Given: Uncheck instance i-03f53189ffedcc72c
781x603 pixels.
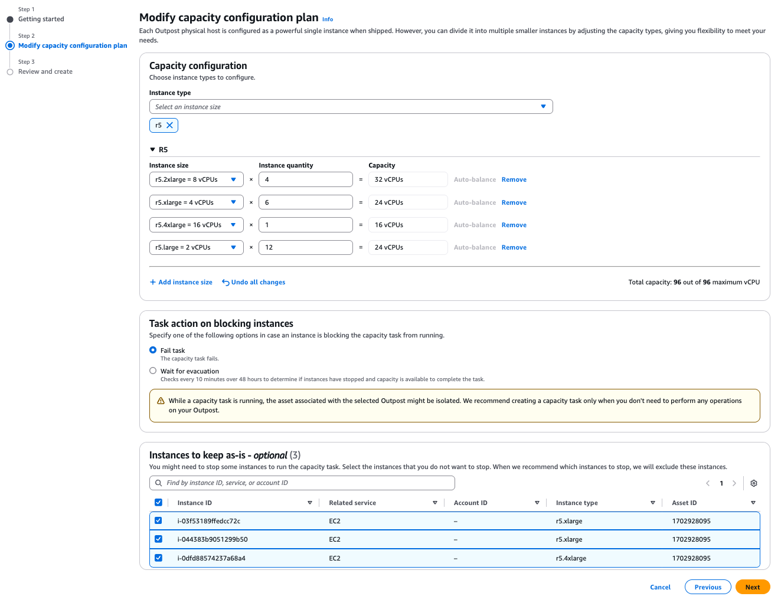Looking at the screenshot, I should click(x=158, y=520).
